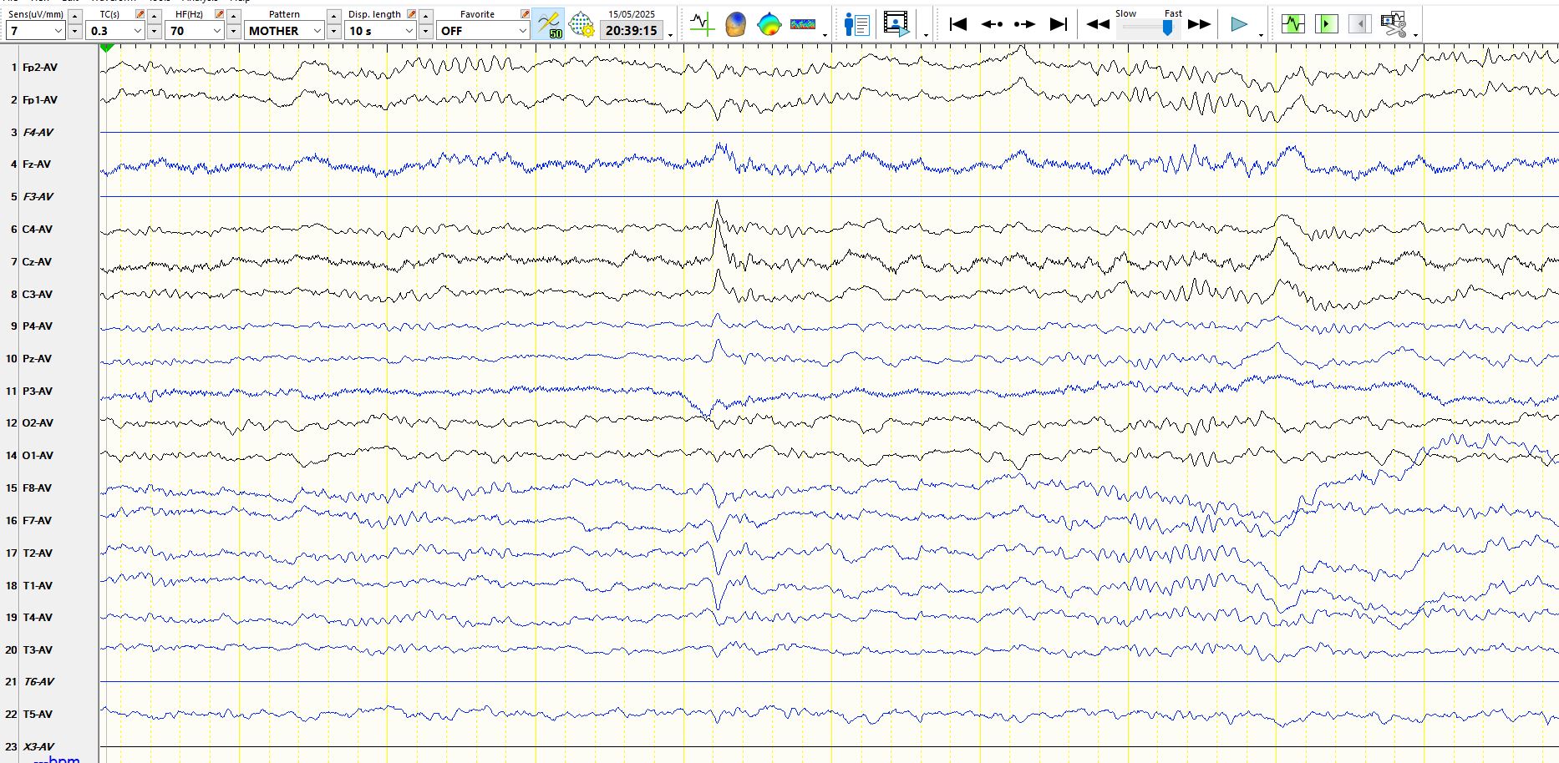This screenshot has width=1559, height=763.
Task: Go to the next event marker
Action: (x=1024, y=24)
